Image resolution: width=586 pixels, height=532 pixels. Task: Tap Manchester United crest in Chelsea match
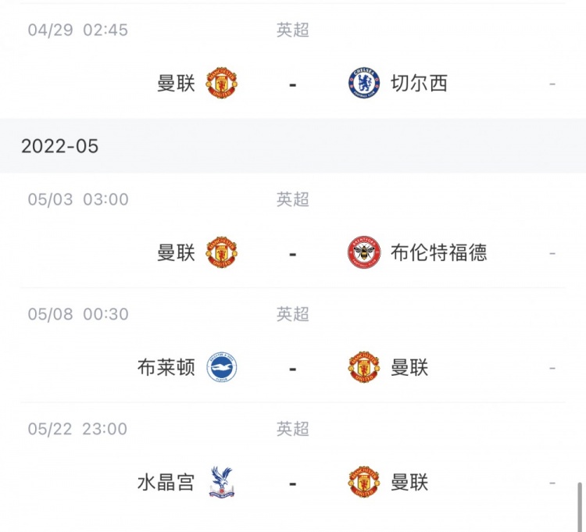[222, 83]
